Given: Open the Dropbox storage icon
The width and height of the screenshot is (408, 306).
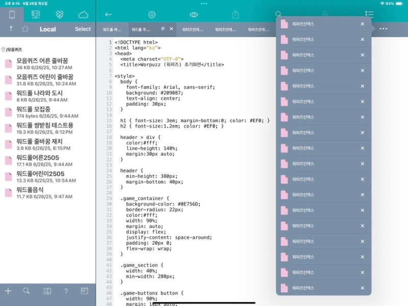Looking at the screenshot, I should point(60,15).
